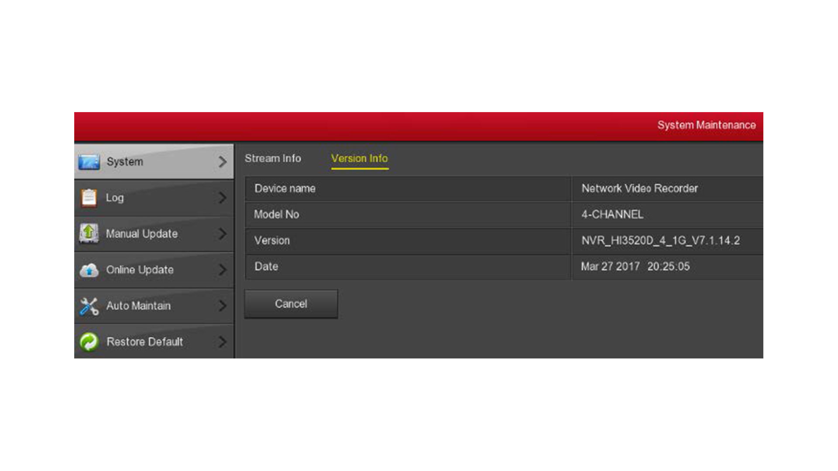Open the Manual Update menu label
The width and height of the screenshot is (838, 471).
coord(142,234)
